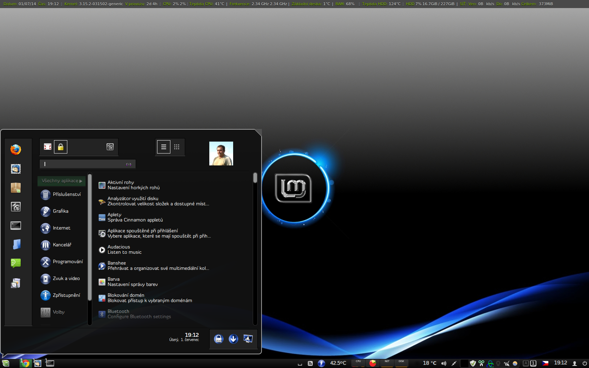Open the volume speaker applet
This screenshot has width=589, height=368.
tap(444, 363)
